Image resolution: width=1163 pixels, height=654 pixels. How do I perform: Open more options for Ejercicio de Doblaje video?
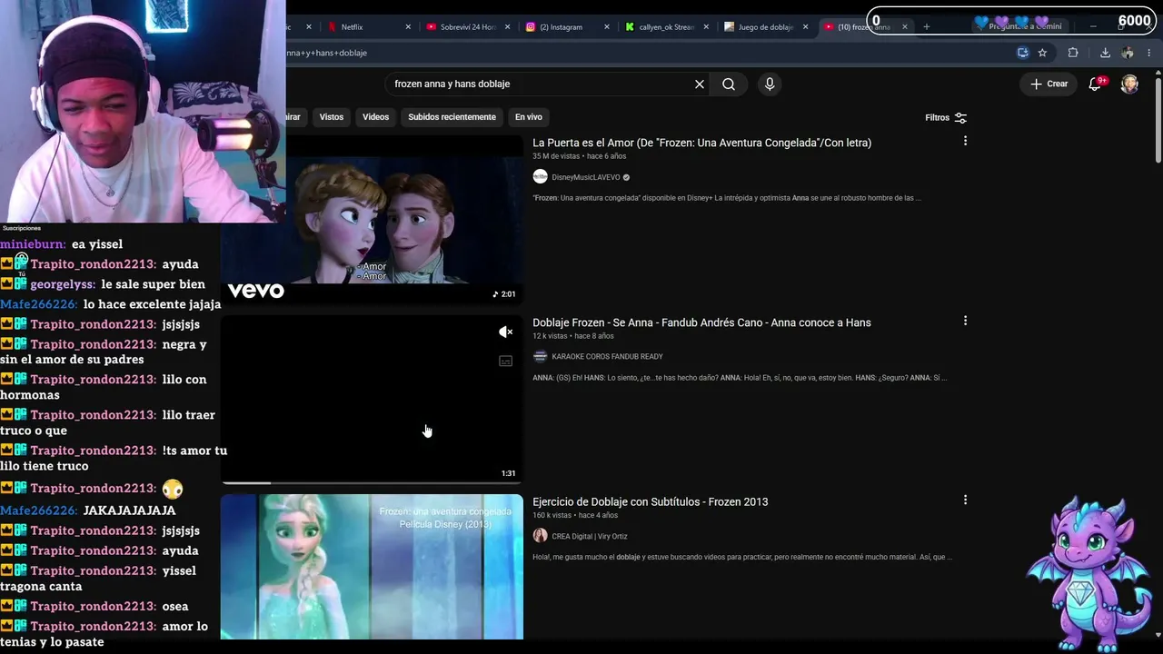tap(965, 500)
